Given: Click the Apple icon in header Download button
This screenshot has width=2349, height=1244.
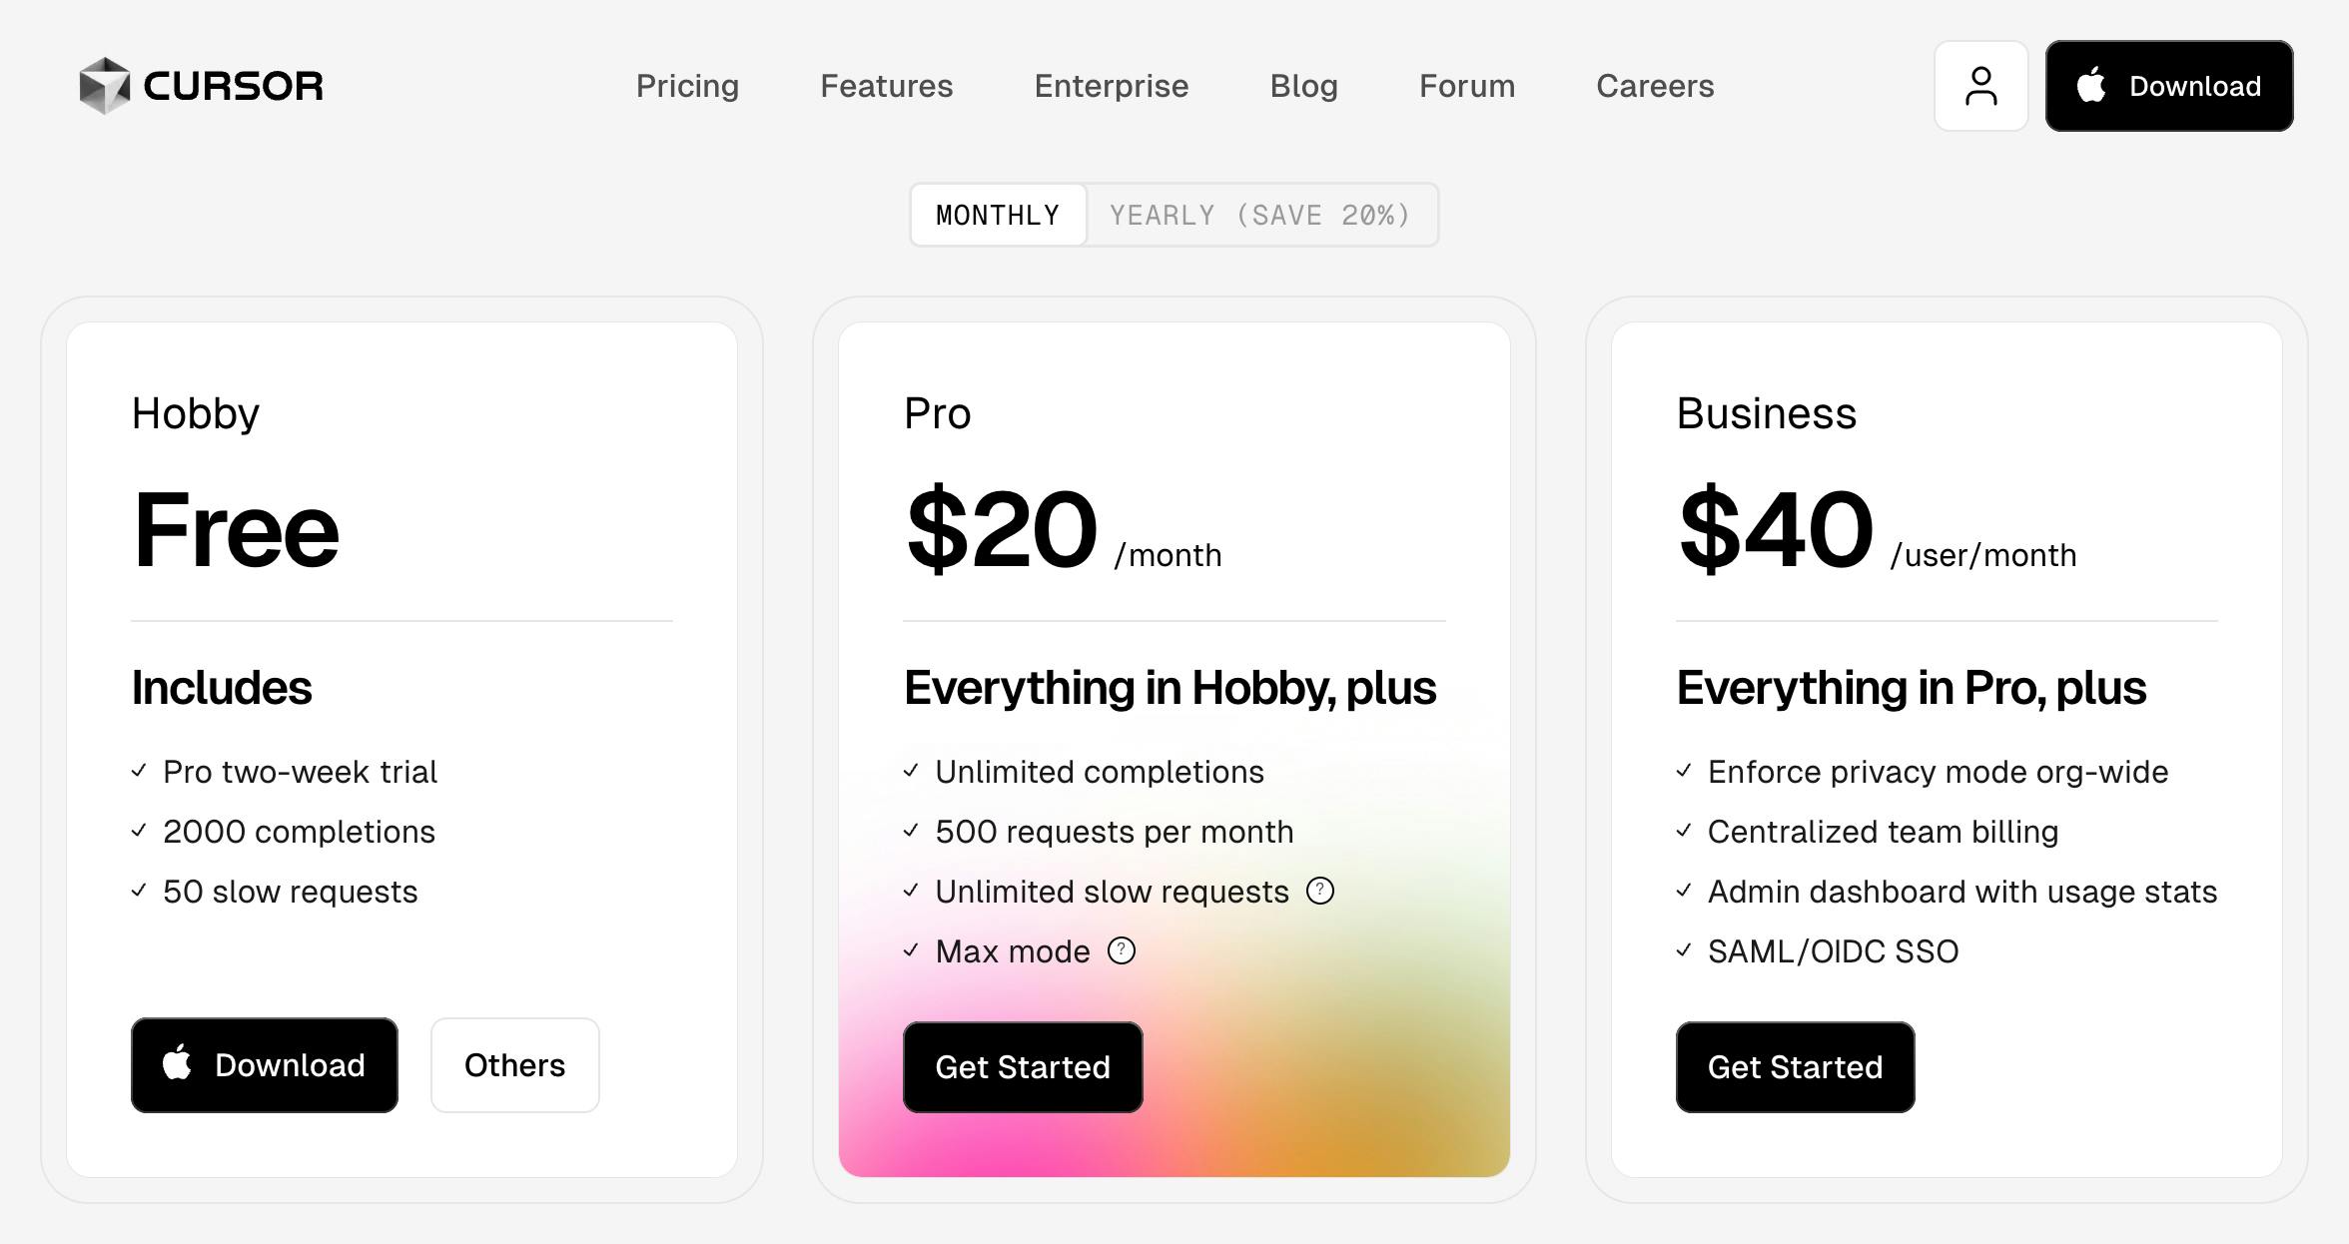Looking at the screenshot, I should click(2091, 85).
